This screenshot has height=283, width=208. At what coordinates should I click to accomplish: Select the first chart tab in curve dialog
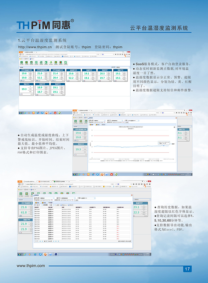pyautogui.click(x=92, y=125)
